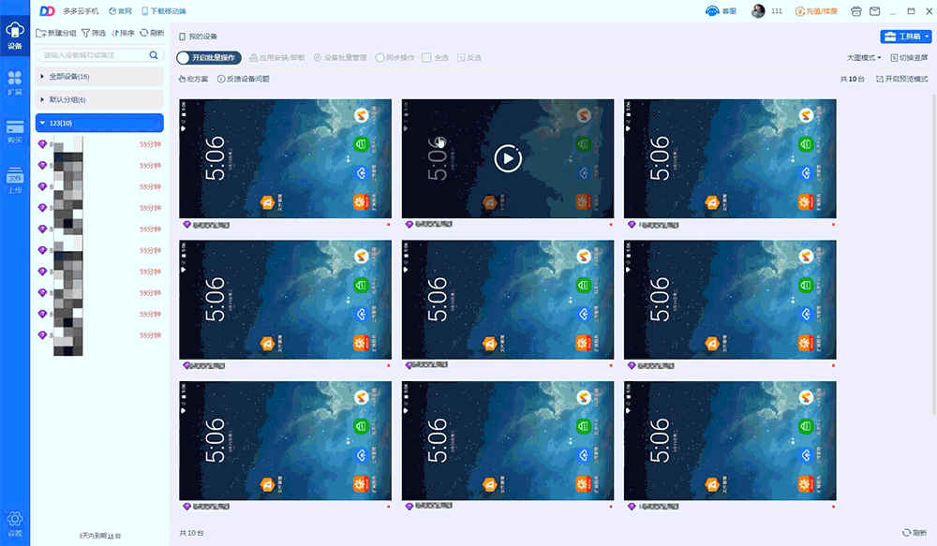The image size is (937, 546).
Task: Open the shop icon beside the mail icon
Action: [x=856, y=10]
